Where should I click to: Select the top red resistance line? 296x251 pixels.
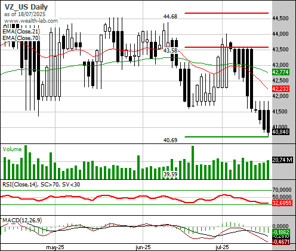click(x=227, y=13)
